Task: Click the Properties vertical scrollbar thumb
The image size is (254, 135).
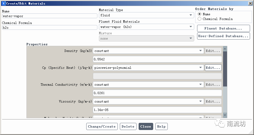Action: (x=225, y=69)
